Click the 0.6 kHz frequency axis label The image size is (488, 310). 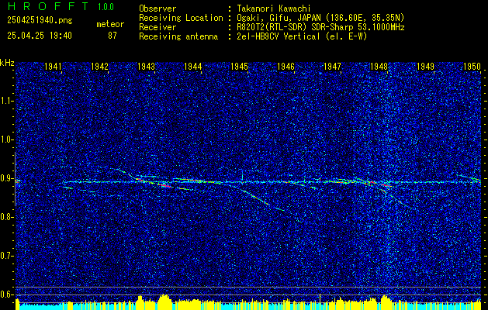point(5,294)
